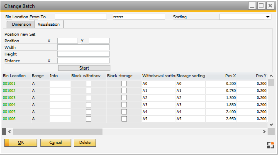Select the Visualisation tab
278x155 pixels.
click(49, 24)
